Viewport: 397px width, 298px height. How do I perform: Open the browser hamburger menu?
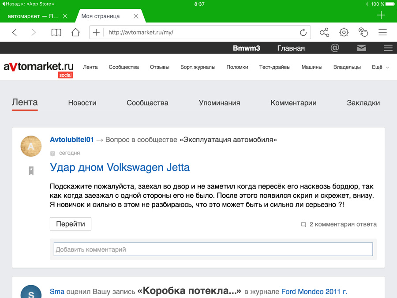click(x=382, y=32)
